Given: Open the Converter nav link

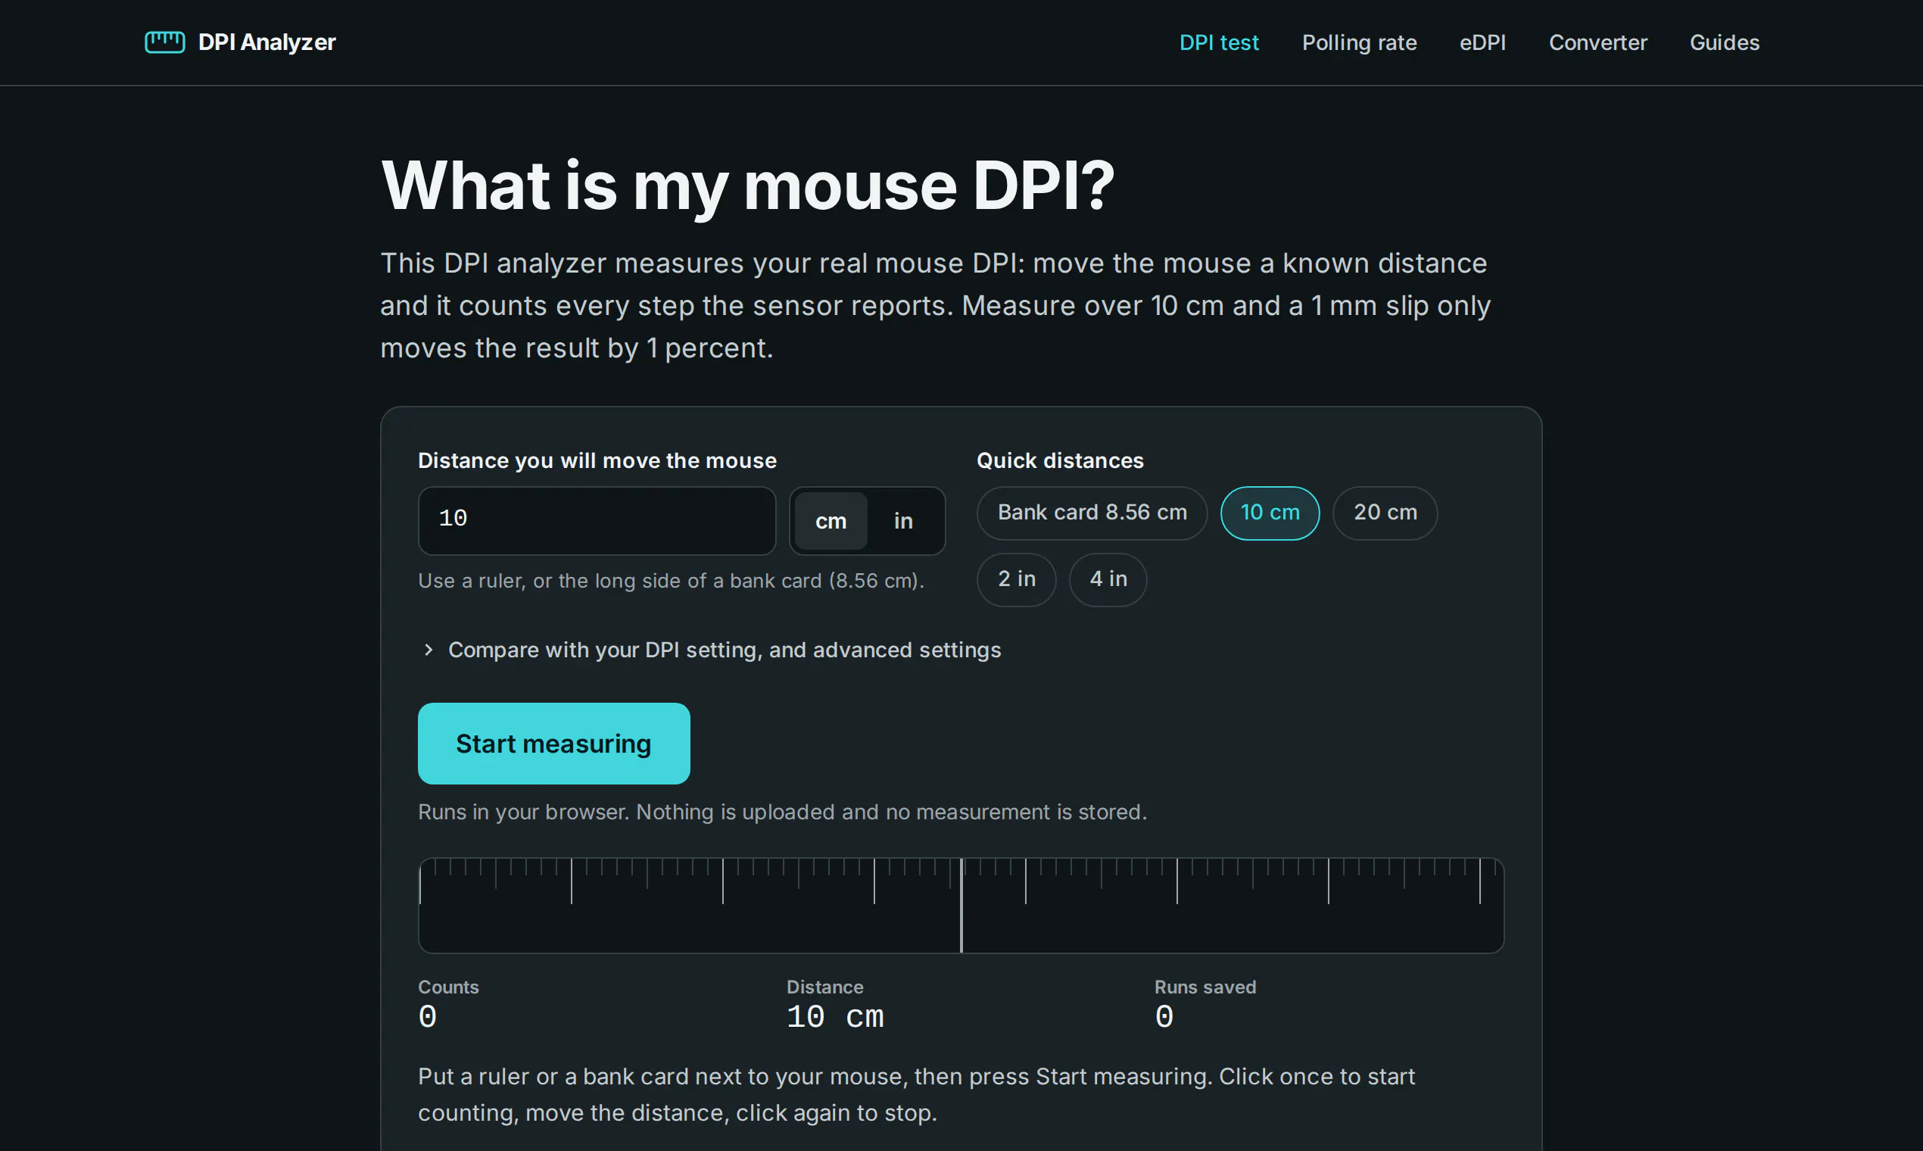Looking at the screenshot, I should click(x=1598, y=42).
